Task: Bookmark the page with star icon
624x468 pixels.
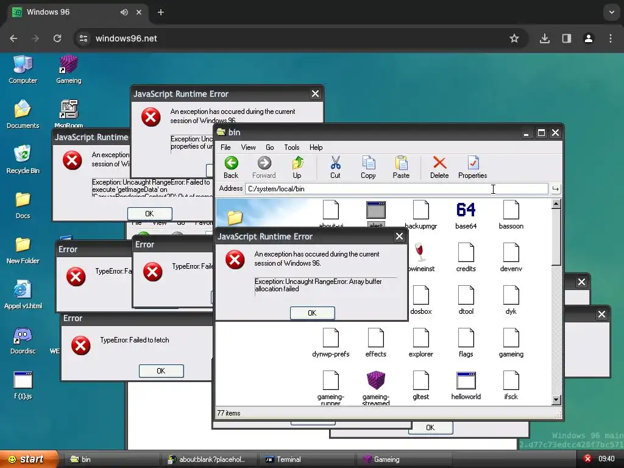Action: tap(514, 38)
